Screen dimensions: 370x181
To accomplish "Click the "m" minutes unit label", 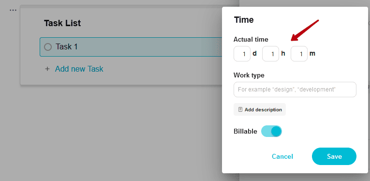I will click(312, 54).
